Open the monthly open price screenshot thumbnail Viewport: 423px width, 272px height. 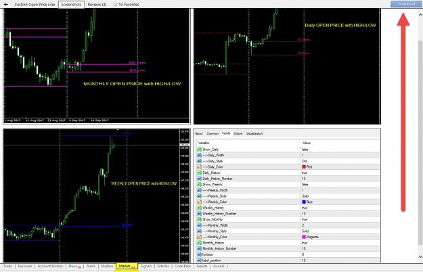97,66
